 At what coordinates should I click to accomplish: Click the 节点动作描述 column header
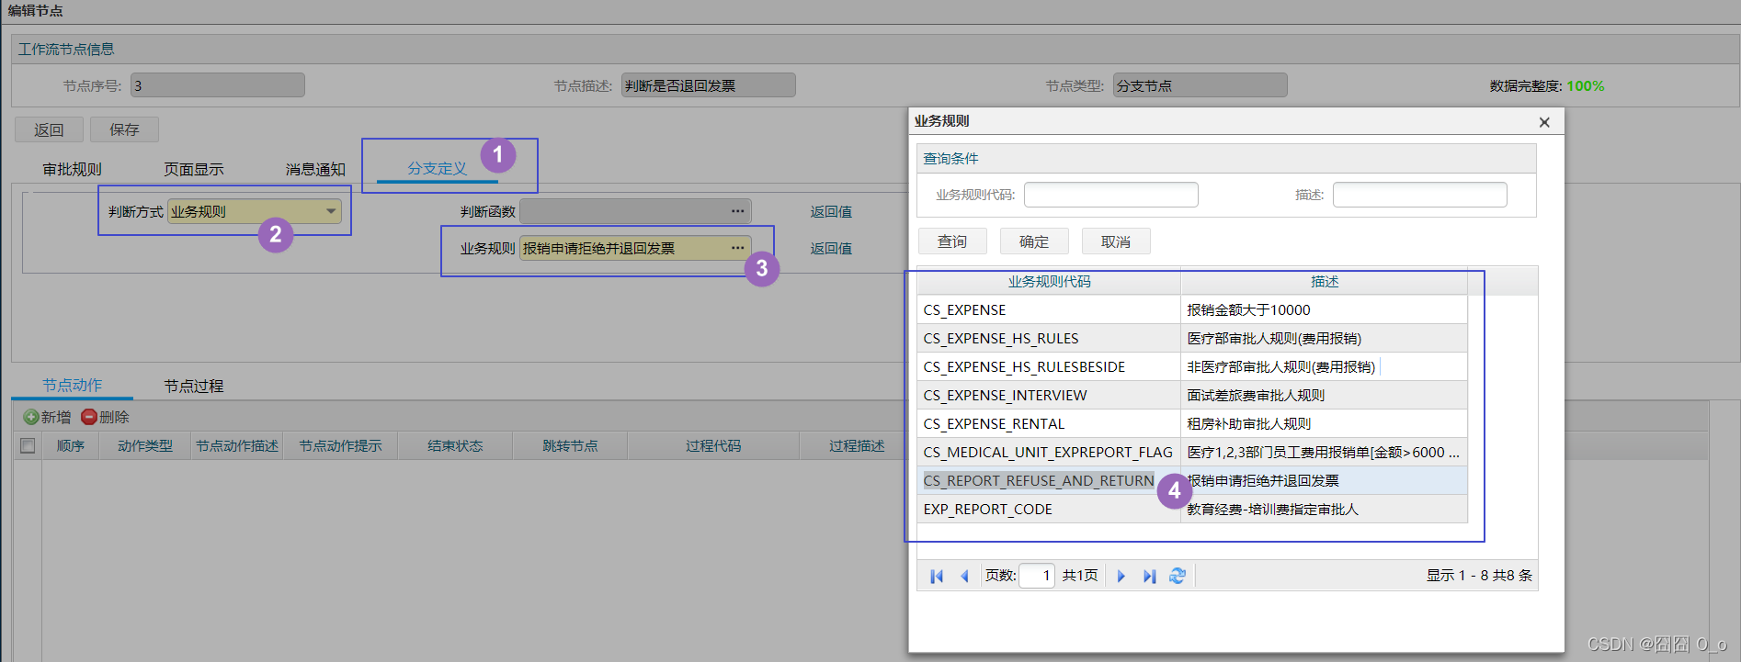pyautogui.click(x=237, y=445)
